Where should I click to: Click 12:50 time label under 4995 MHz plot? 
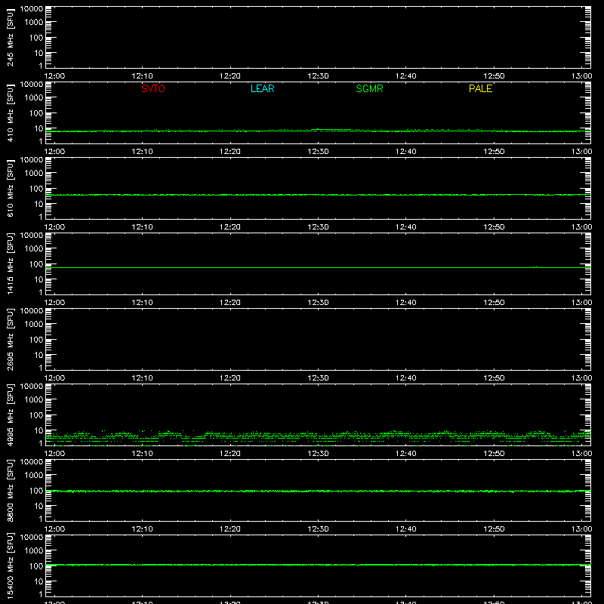(x=494, y=454)
